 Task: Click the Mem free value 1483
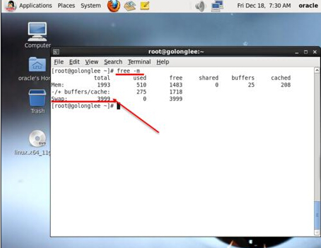(x=176, y=85)
